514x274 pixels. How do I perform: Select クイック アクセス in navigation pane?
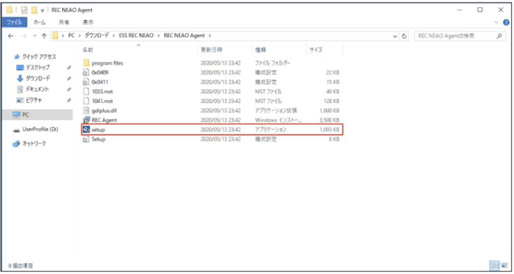click(39, 57)
